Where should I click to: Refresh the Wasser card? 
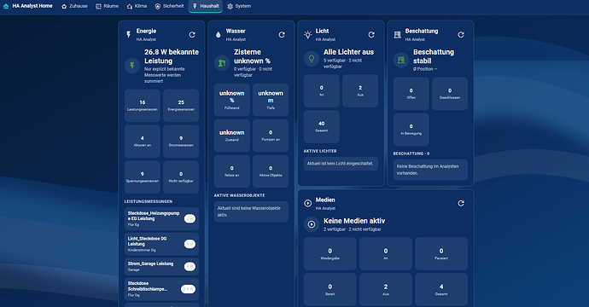[x=282, y=34]
